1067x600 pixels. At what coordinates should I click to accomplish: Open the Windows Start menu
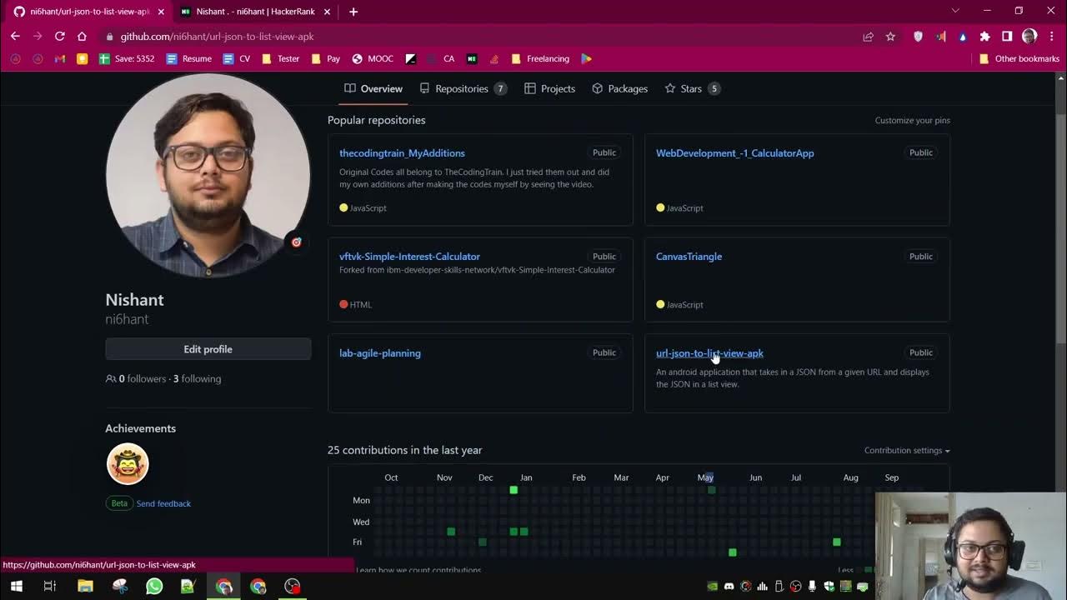(x=16, y=587)
